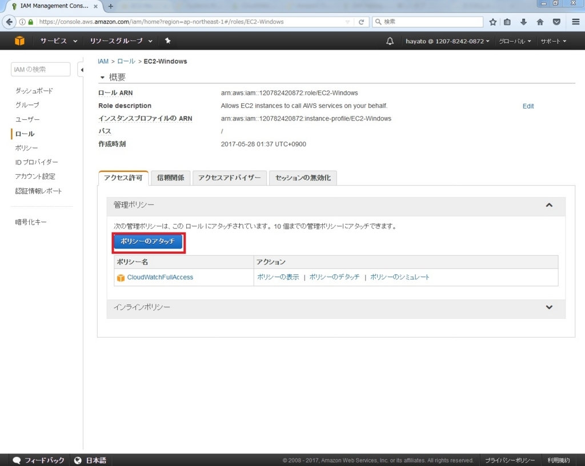Select ロール in the sidebar
The height and width of the screenshot is (466, 585).
[x=25, y=134]
